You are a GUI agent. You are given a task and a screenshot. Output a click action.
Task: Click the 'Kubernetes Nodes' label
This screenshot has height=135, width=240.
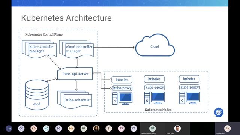158,109
